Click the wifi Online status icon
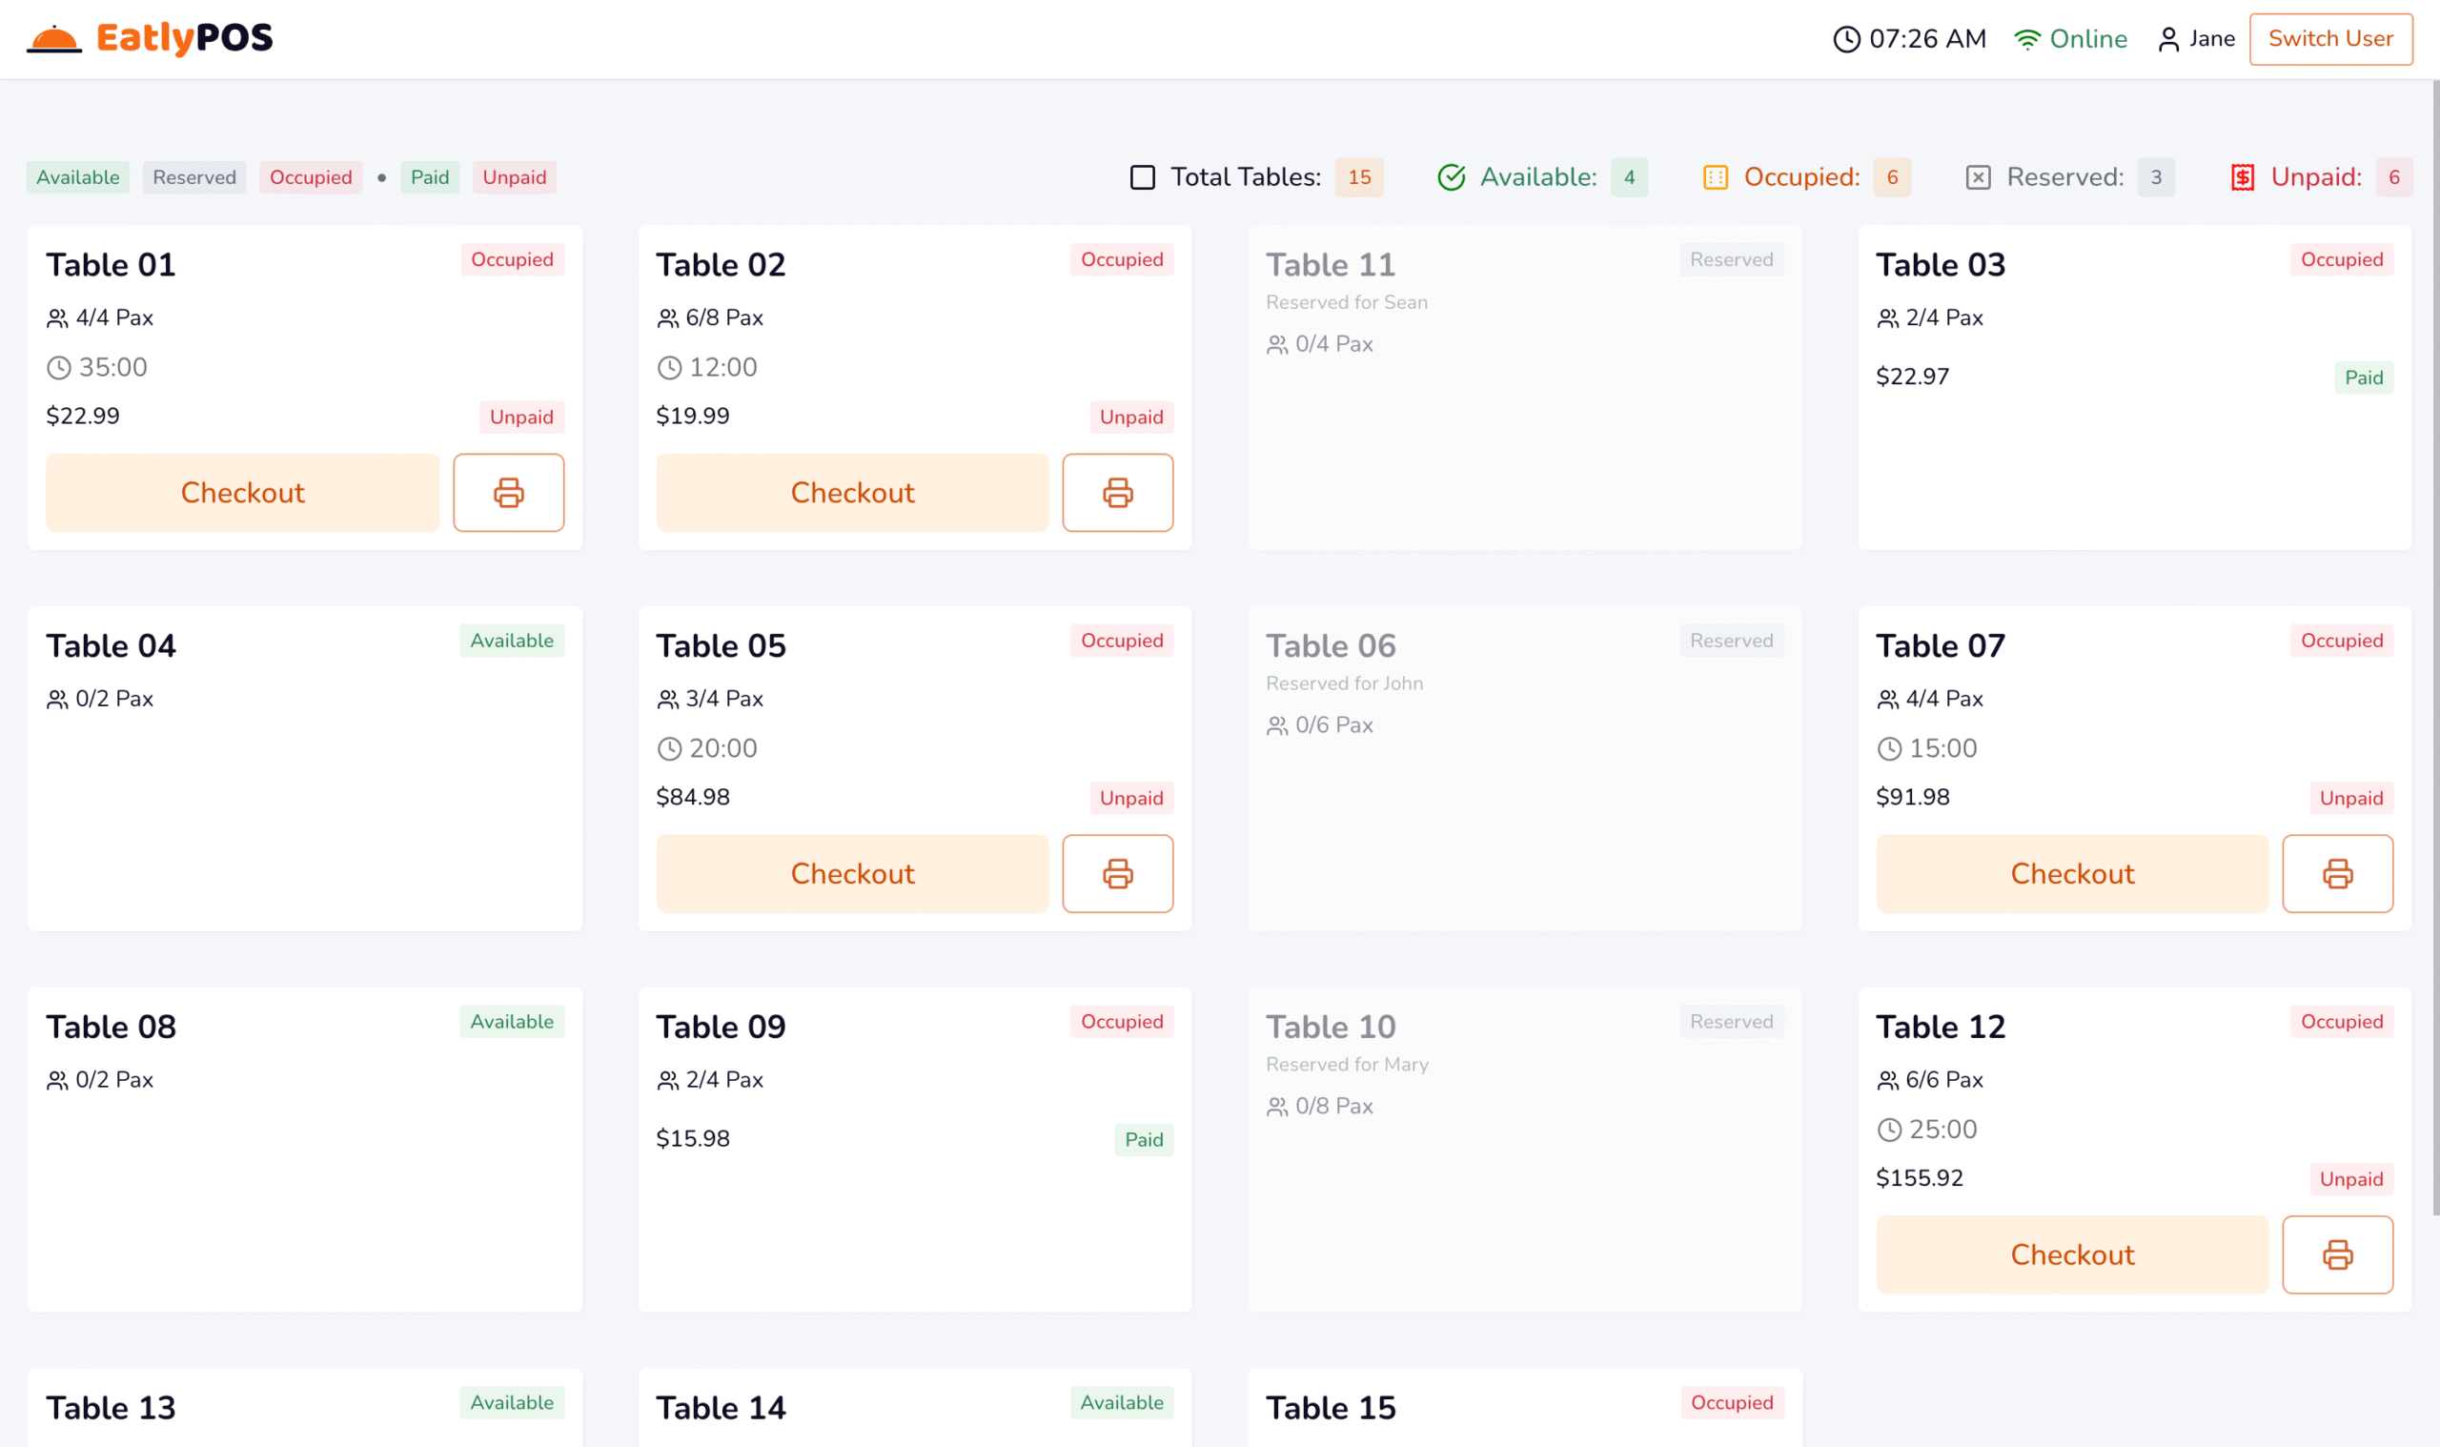Screen dimensions: 2440x1447 click(x=2027, y=39)
